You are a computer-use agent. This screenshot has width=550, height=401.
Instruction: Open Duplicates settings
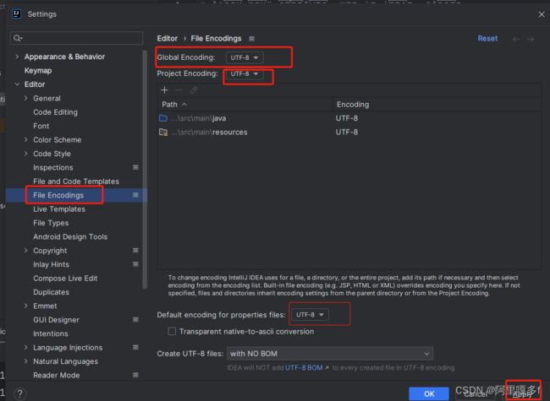click(52, 292)
